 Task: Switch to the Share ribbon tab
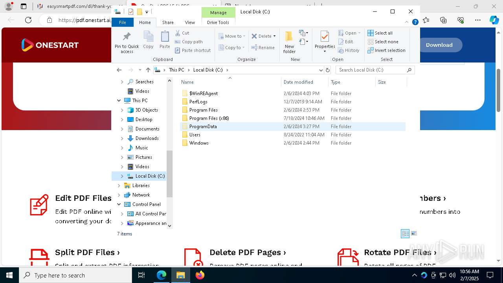pyautogui.click(x=168, y=22)
